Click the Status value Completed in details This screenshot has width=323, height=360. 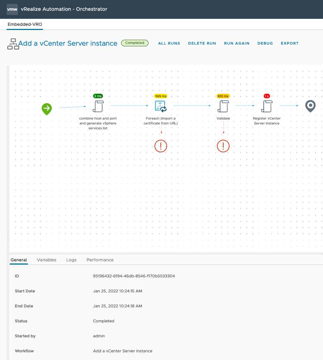pos(104,321)
